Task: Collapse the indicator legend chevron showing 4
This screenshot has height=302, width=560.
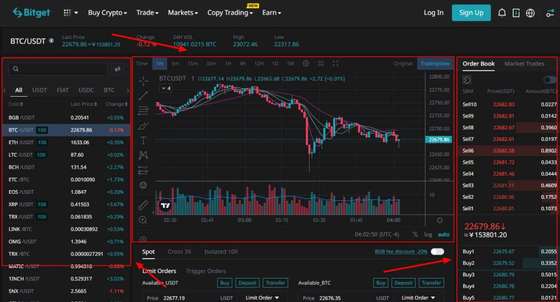Action: tap(166, 88)
